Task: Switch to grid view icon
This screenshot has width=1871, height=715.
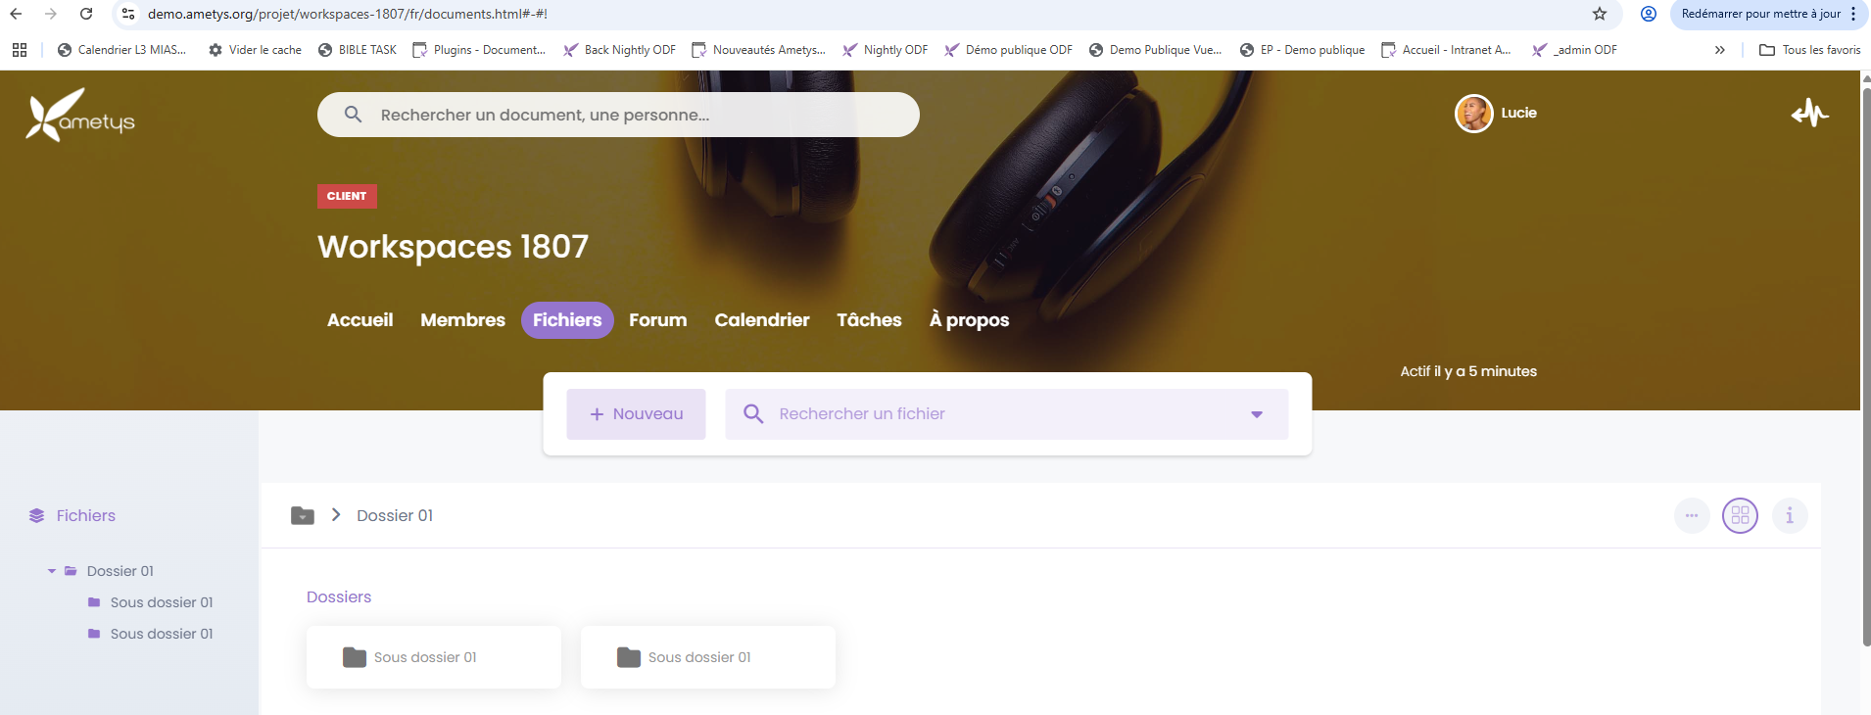Action: (1741, 515)
